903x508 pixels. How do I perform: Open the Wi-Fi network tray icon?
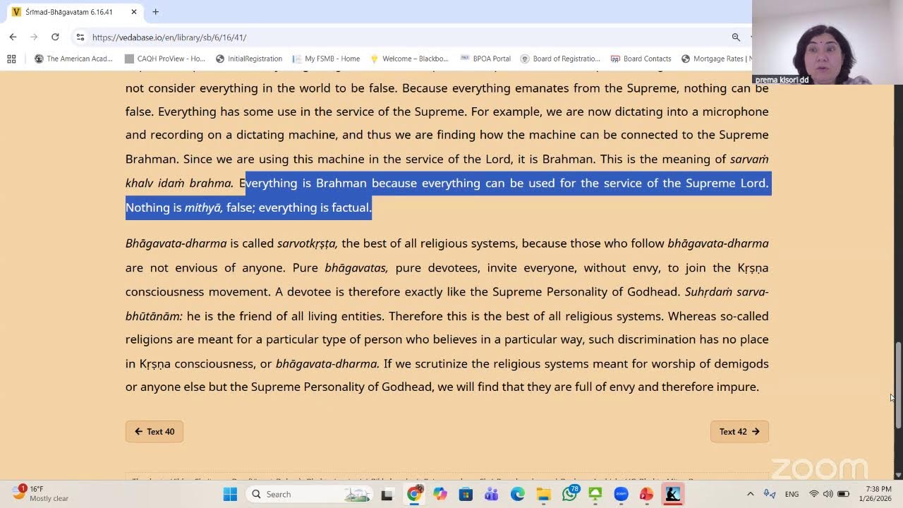click(814, 494)
